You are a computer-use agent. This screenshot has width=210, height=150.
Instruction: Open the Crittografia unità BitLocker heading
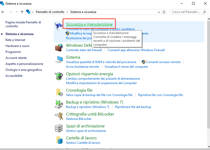pyautogui.click(x=90, y=114)
